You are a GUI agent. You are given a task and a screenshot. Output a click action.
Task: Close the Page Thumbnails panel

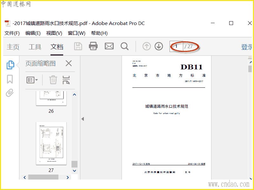(x=69, y=63)
